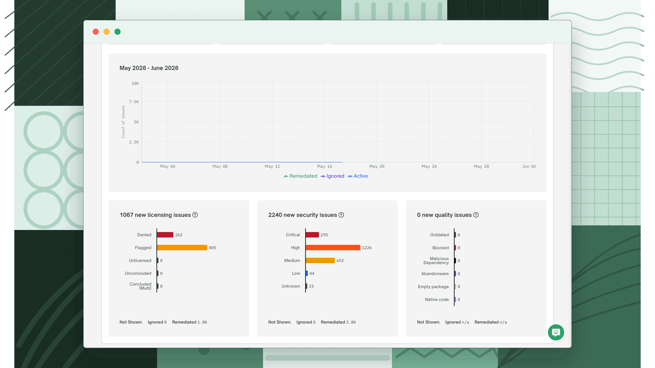Click the red window close button
The image size is (655, 368).
[96, 32]
